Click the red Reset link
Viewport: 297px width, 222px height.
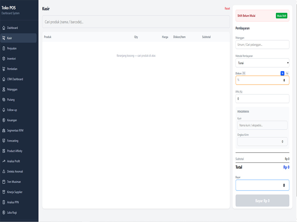[227, 9]
